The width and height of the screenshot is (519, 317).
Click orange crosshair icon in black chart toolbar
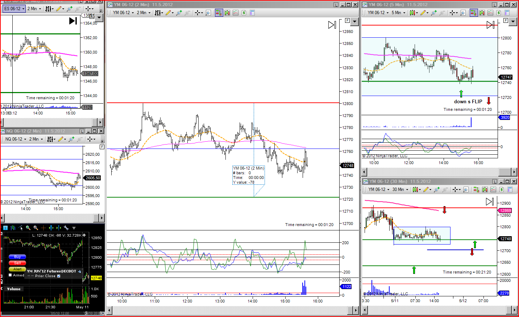click(x=43, y=228)
